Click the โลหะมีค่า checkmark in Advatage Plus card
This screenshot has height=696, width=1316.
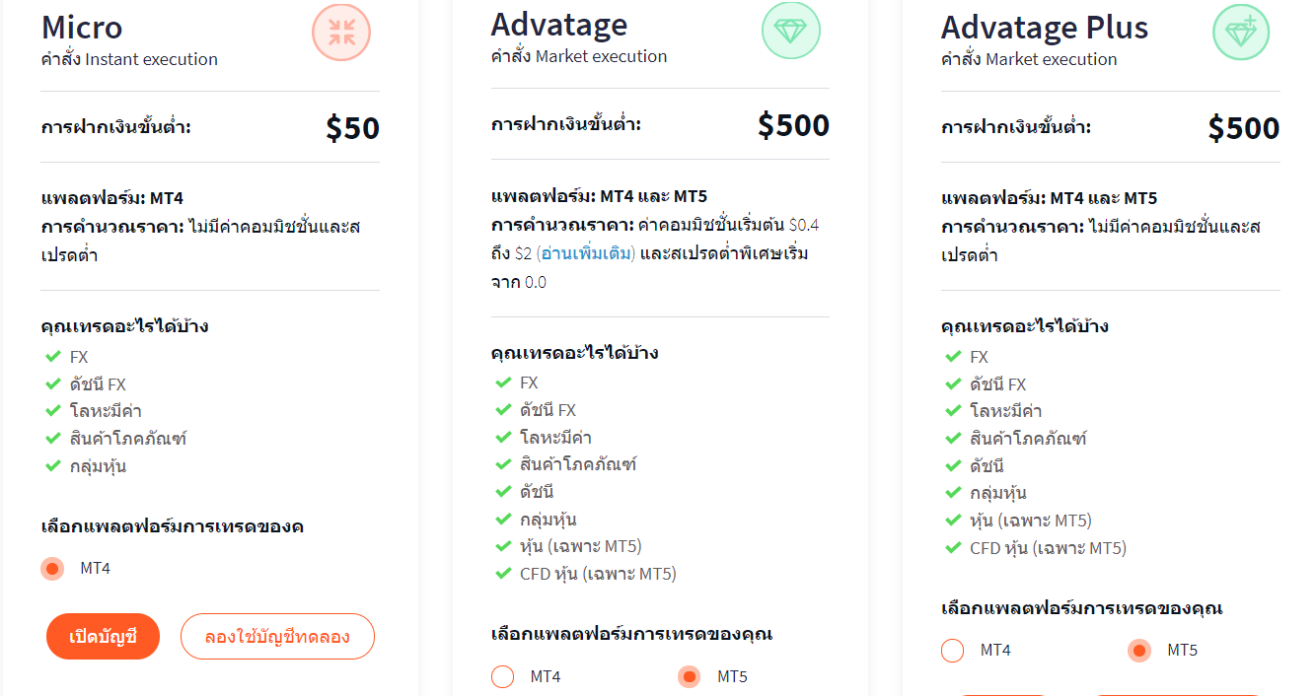point(953,410)
